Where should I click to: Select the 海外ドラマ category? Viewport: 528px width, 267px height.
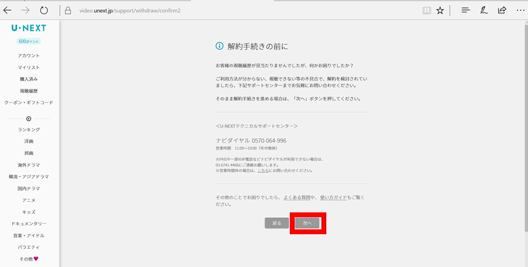(29, 165)
